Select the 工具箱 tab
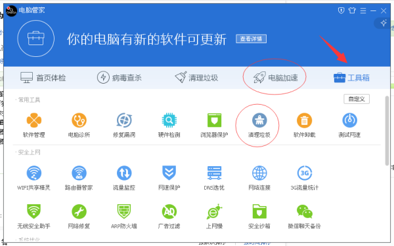Screen dimensions: 394x246 [x=351, y=78]
